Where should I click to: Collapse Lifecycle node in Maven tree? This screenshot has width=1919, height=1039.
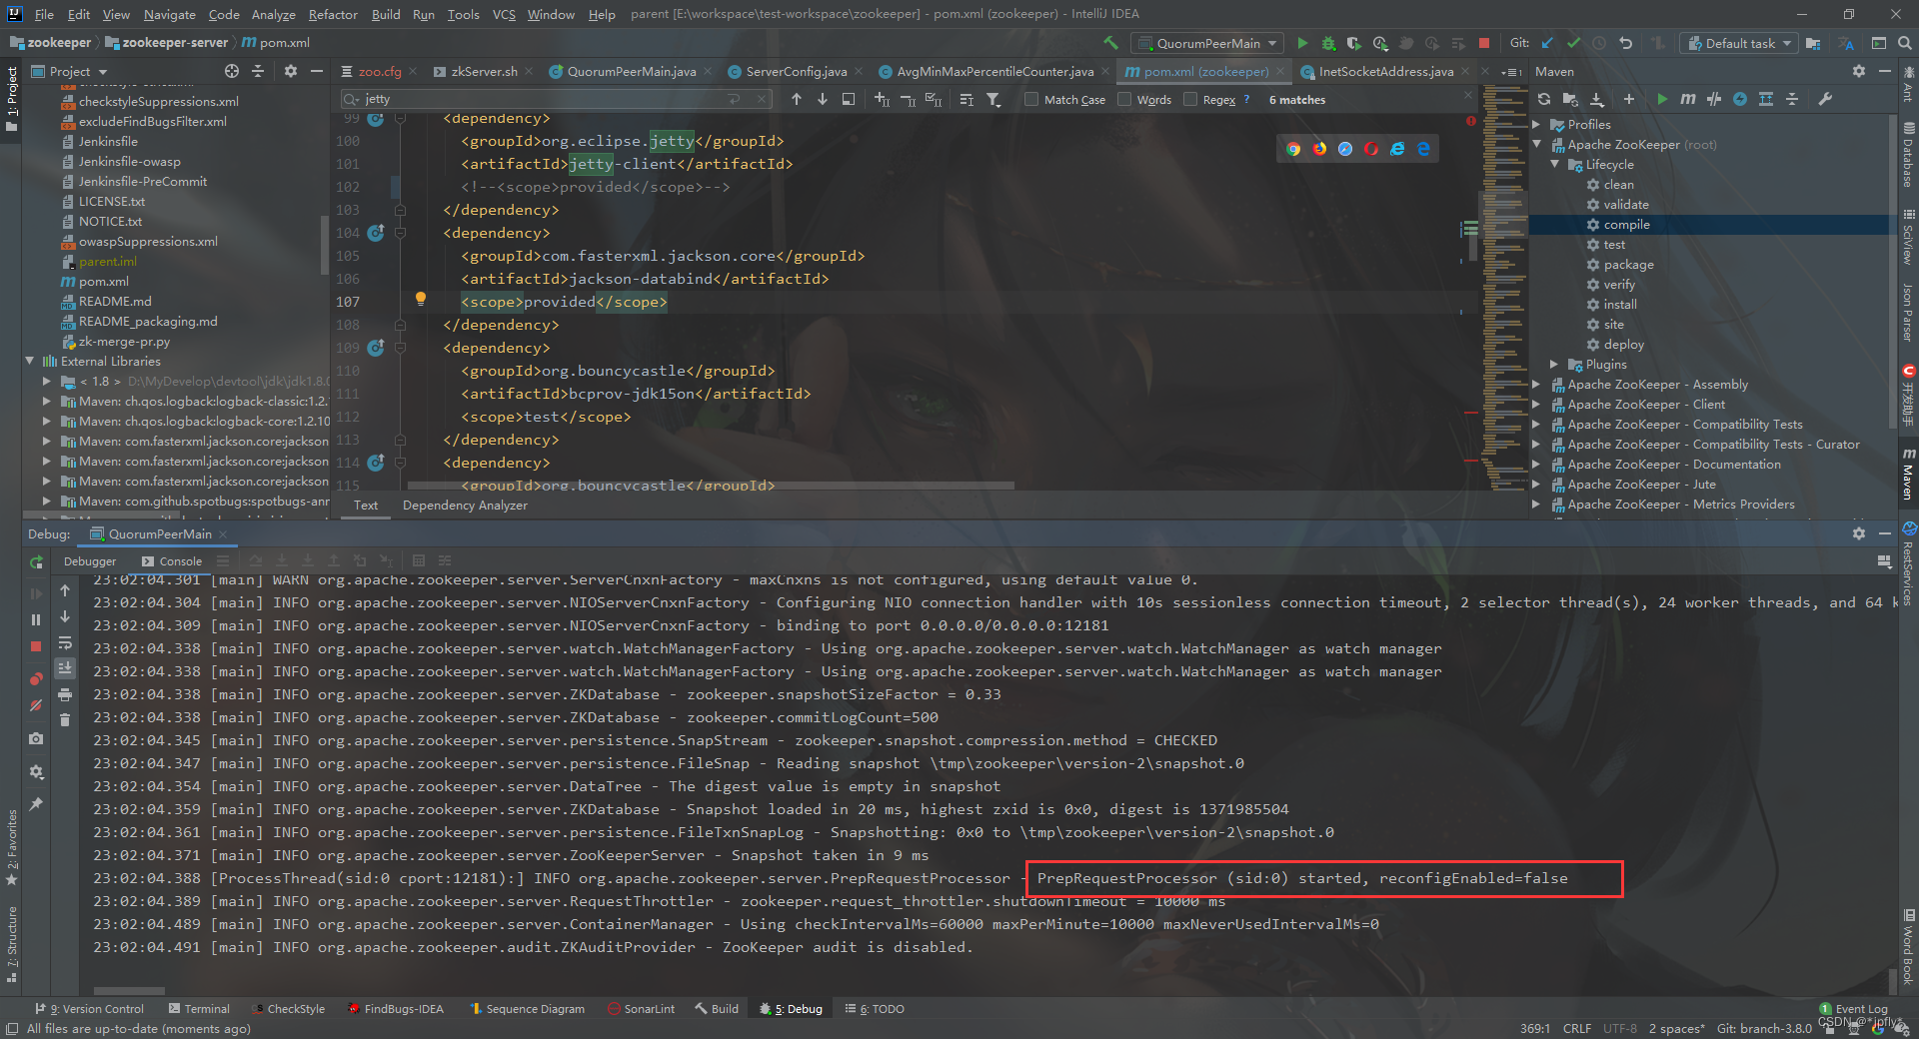point(1555,165)
